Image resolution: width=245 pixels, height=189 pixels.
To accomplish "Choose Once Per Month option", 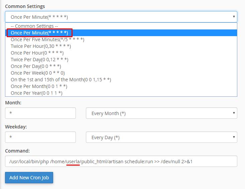I will point(39,86).
